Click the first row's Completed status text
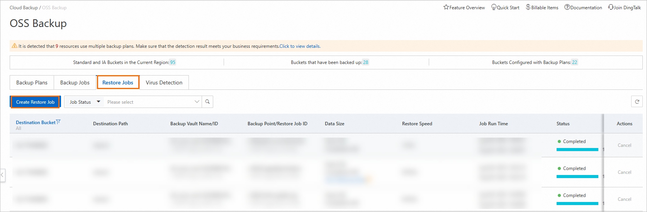The image size is (647, 212). [574, 141]
